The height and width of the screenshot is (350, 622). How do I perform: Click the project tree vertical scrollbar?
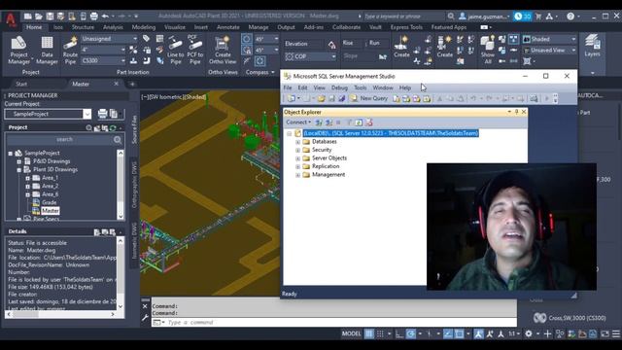click(x=121, y=185)
